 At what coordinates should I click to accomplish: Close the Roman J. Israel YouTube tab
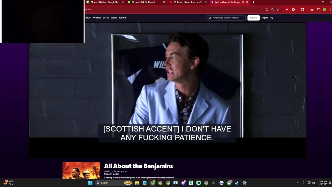coord(206,2)
